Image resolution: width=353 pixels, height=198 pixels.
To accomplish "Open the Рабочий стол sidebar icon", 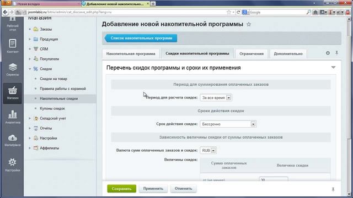I will pyautogui.click(x=12, y=24).
